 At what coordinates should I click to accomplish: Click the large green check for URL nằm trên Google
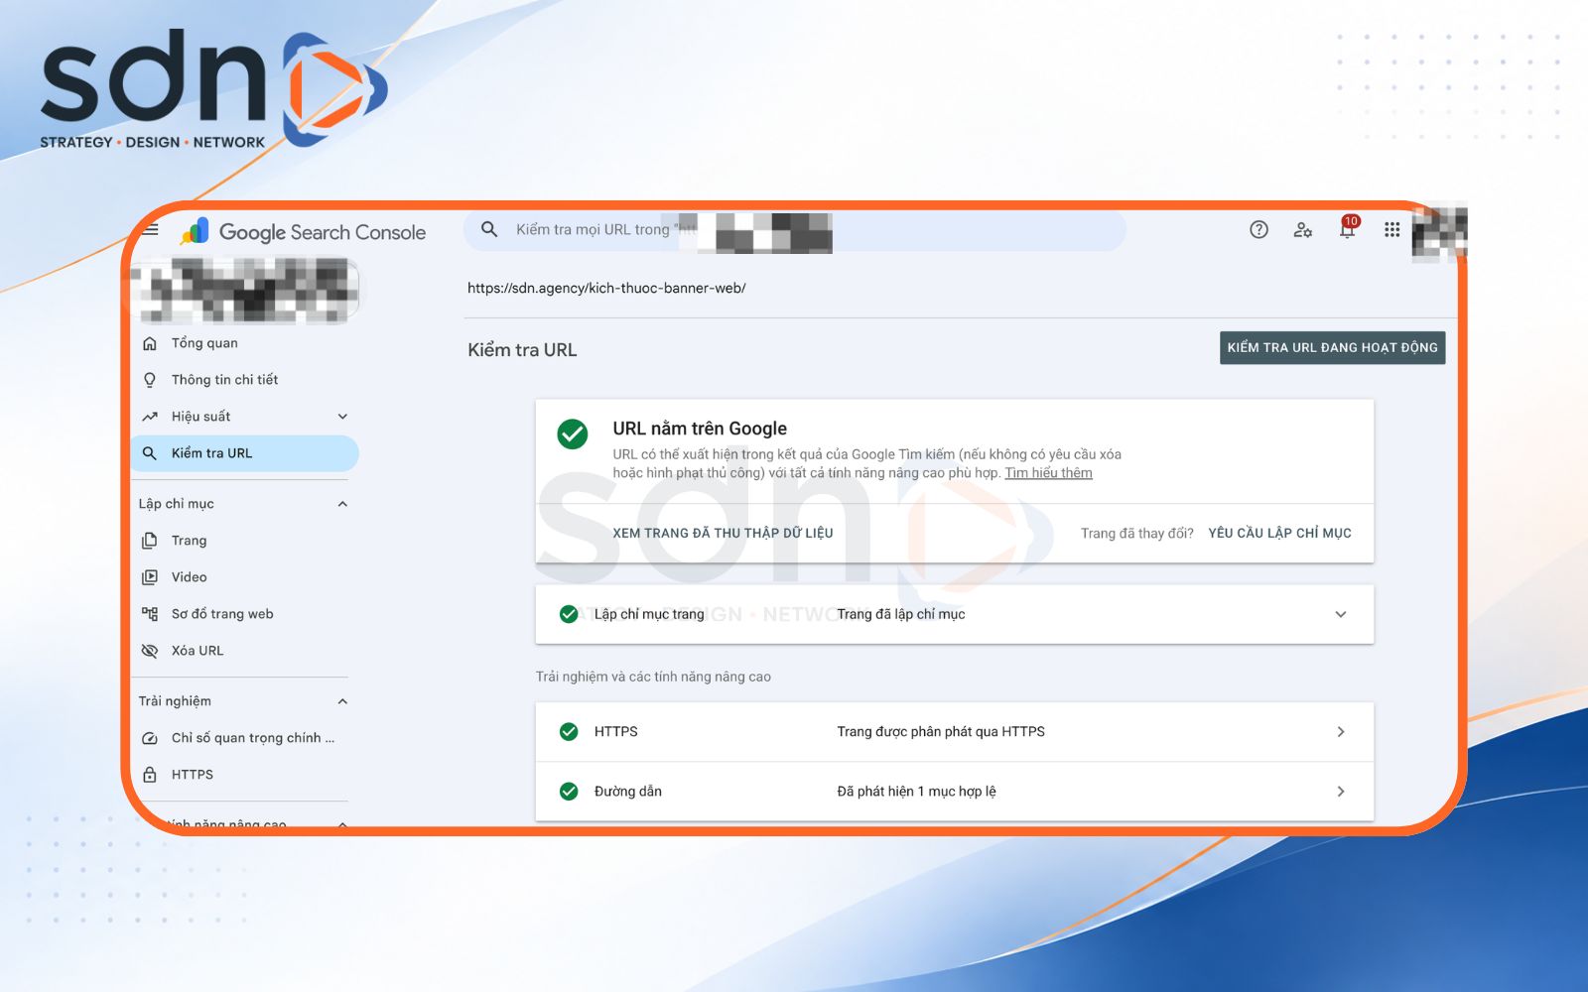[573, 434]
